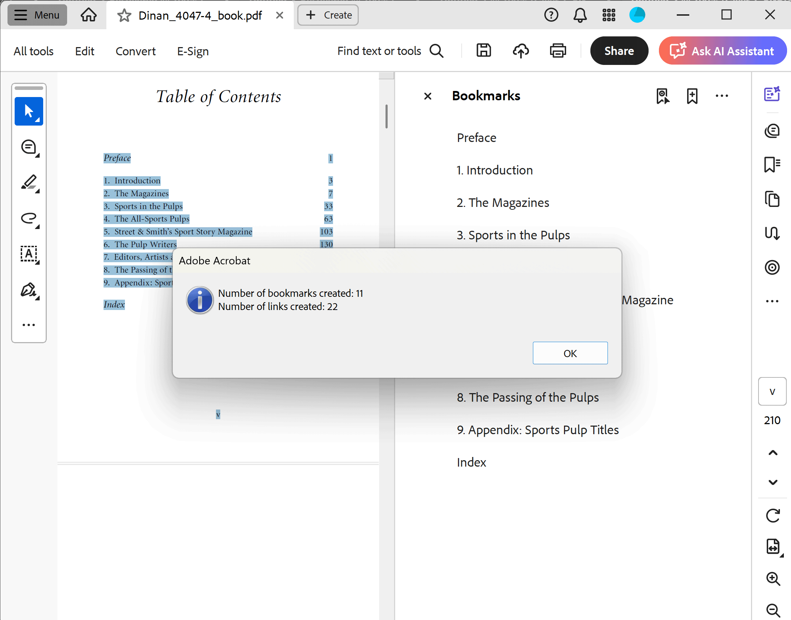Image resolution: width=791 pixels, height=620 pixels.
Task: Star the Dinan_4047-4_book.pdf tab
Action: pyautogui.click(x=124, y=15)
